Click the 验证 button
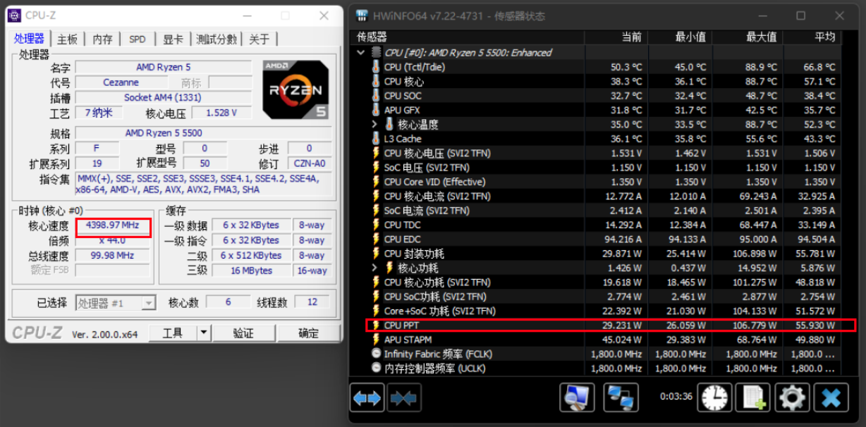Viewport: 866px width, 427px height. [x=243, y=333]
